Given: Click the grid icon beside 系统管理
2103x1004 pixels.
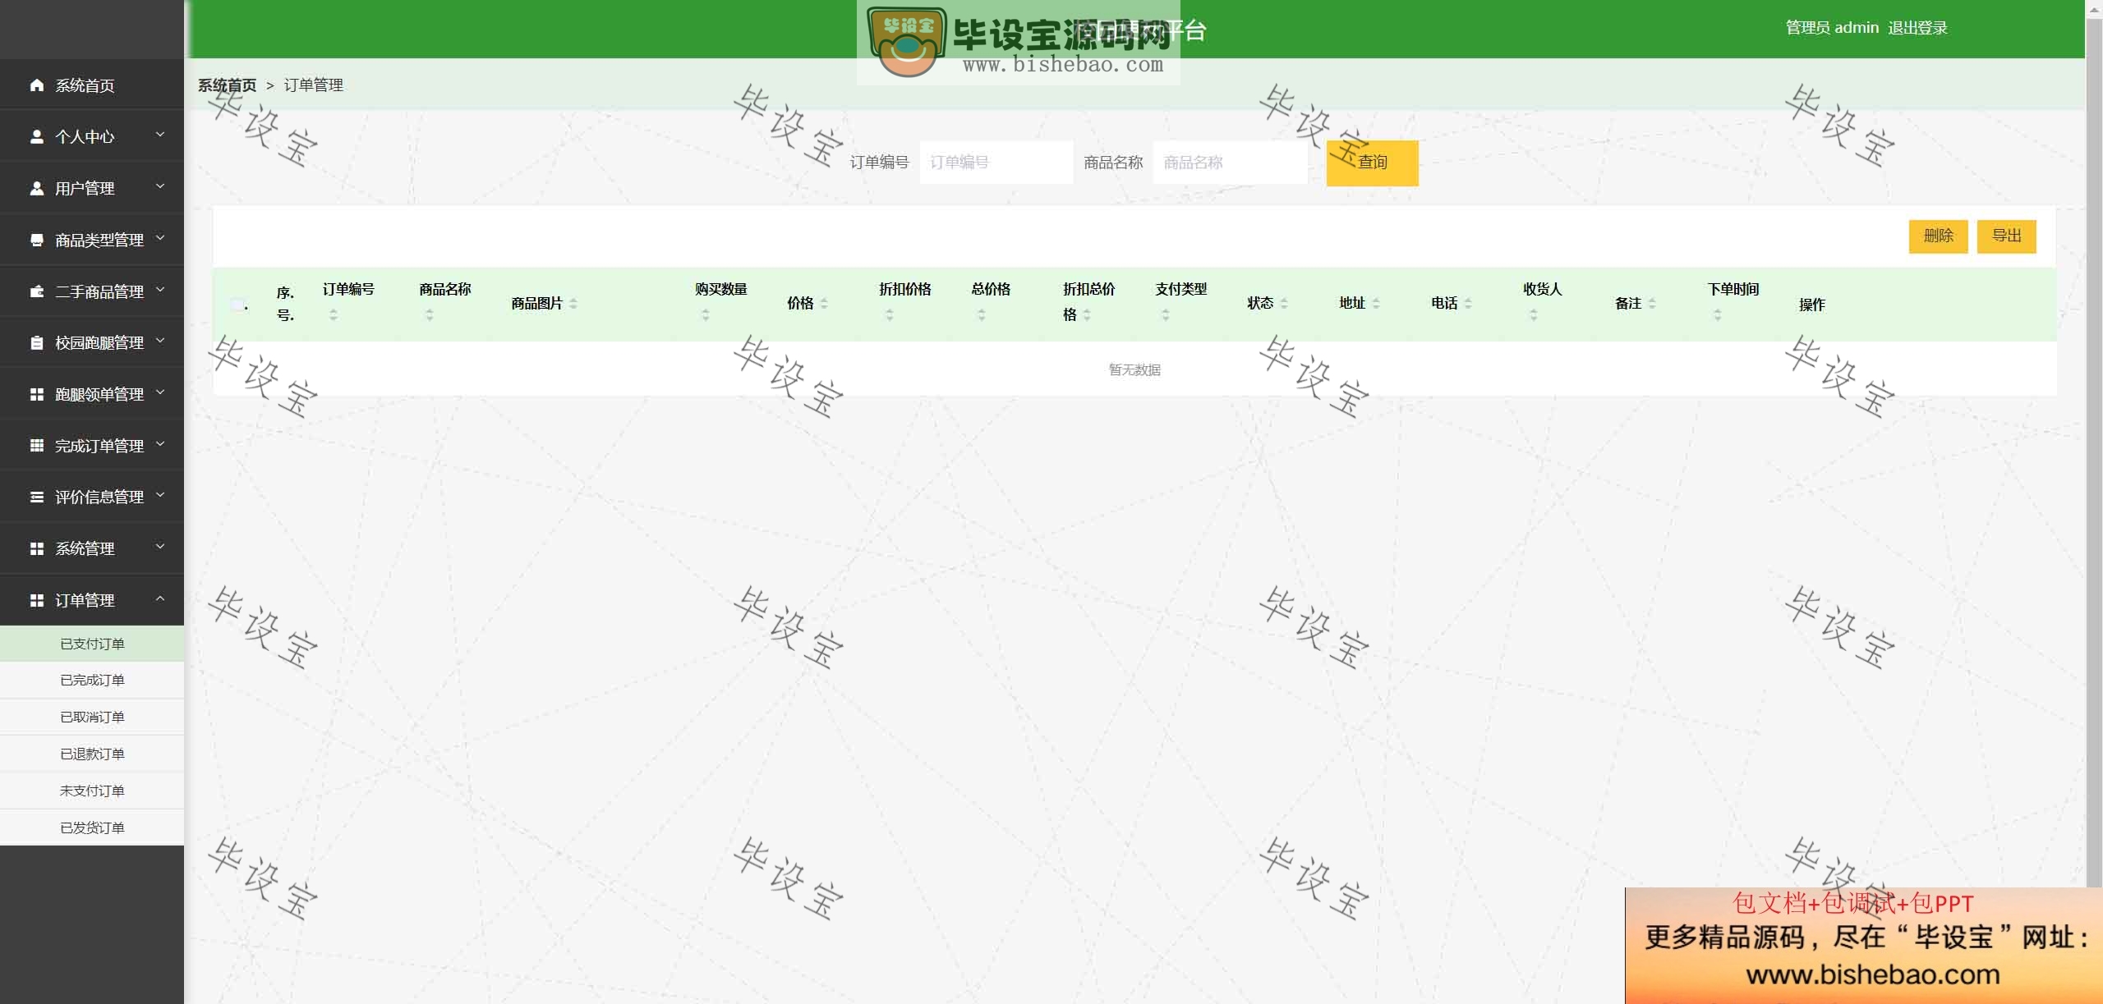Looking at the screenshot, I should point(36,548).
